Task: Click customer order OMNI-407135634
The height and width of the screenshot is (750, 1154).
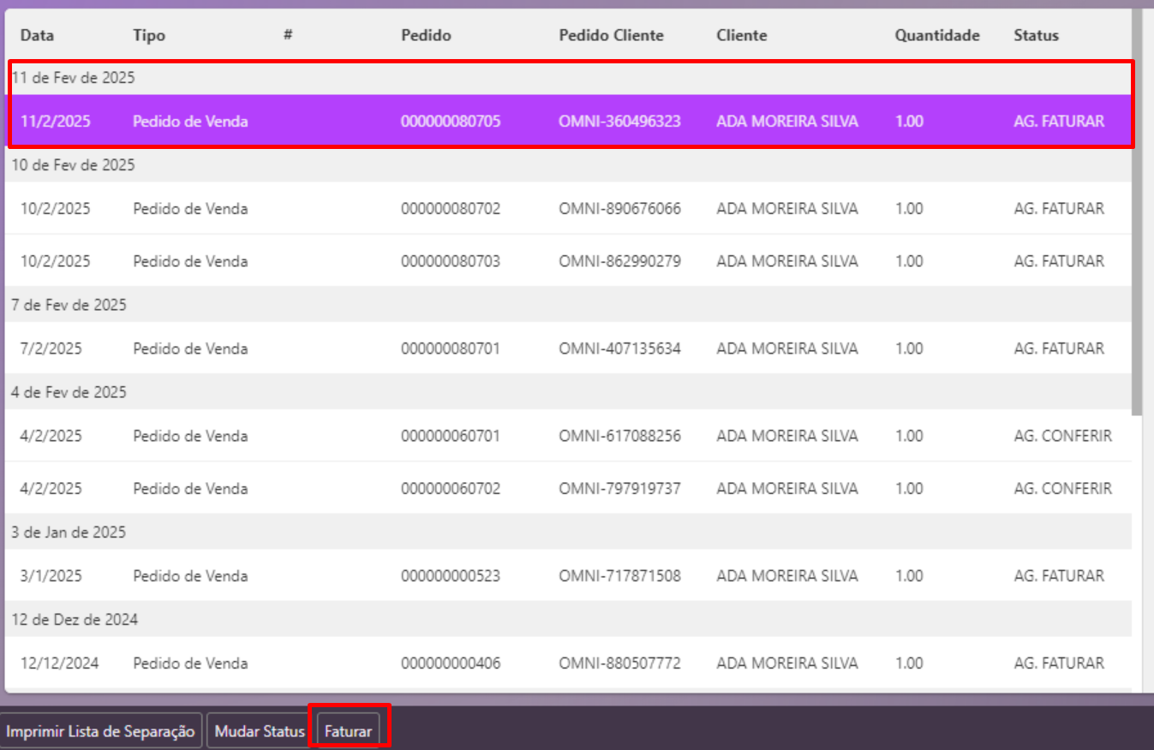Action: (x=619, y=348)
